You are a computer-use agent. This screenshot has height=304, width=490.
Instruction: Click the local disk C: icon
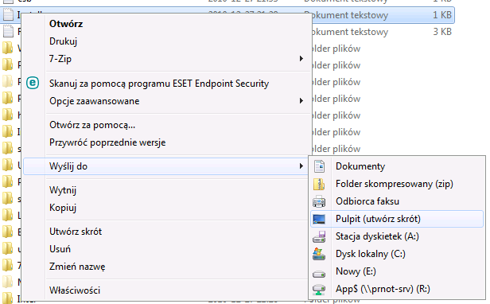[x=319, y=254]
